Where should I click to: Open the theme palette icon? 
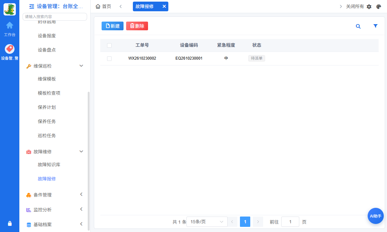click(x=379, y=6)
